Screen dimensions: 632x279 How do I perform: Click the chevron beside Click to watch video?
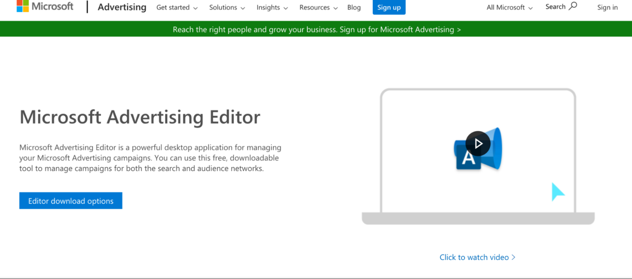(513, 257)
